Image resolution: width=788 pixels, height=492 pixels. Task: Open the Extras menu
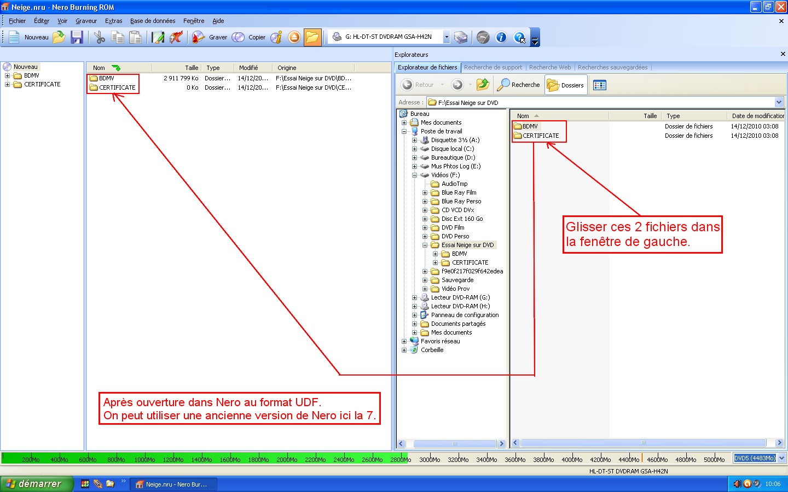(114, 21)
